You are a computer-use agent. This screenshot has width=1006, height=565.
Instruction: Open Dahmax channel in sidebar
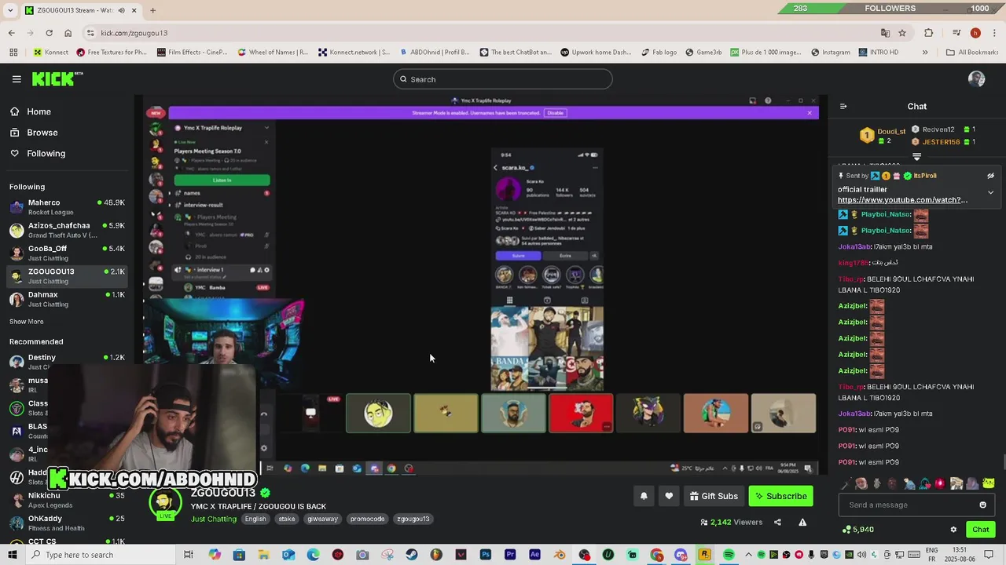pos(68,299)
